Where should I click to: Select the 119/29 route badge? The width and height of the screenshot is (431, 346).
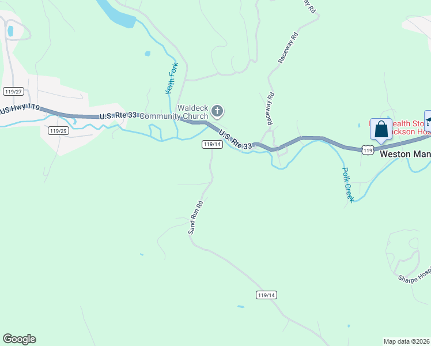point(59,131)
